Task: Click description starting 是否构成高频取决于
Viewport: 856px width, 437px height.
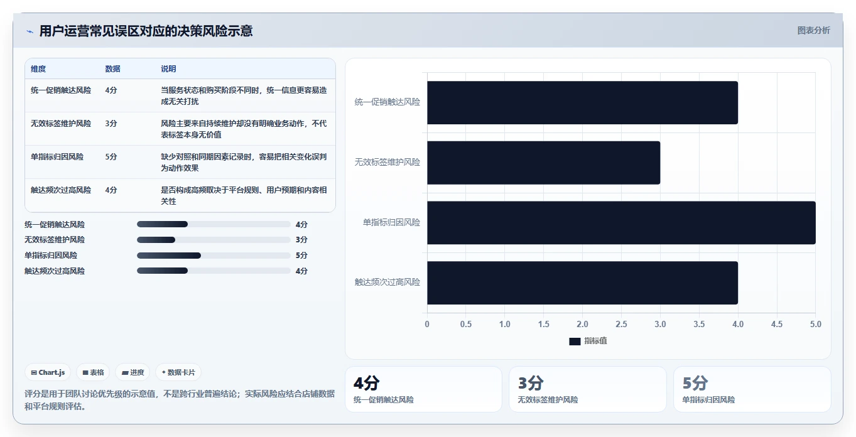Action: point(244,196)
